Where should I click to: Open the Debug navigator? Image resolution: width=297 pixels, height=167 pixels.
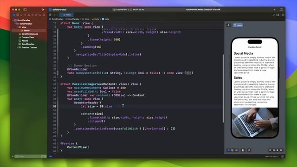pos(36,15)
